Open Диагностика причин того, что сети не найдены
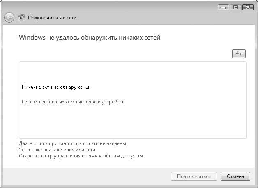The width and height of the screenshot is (258, 188). [x=72, y=143]
